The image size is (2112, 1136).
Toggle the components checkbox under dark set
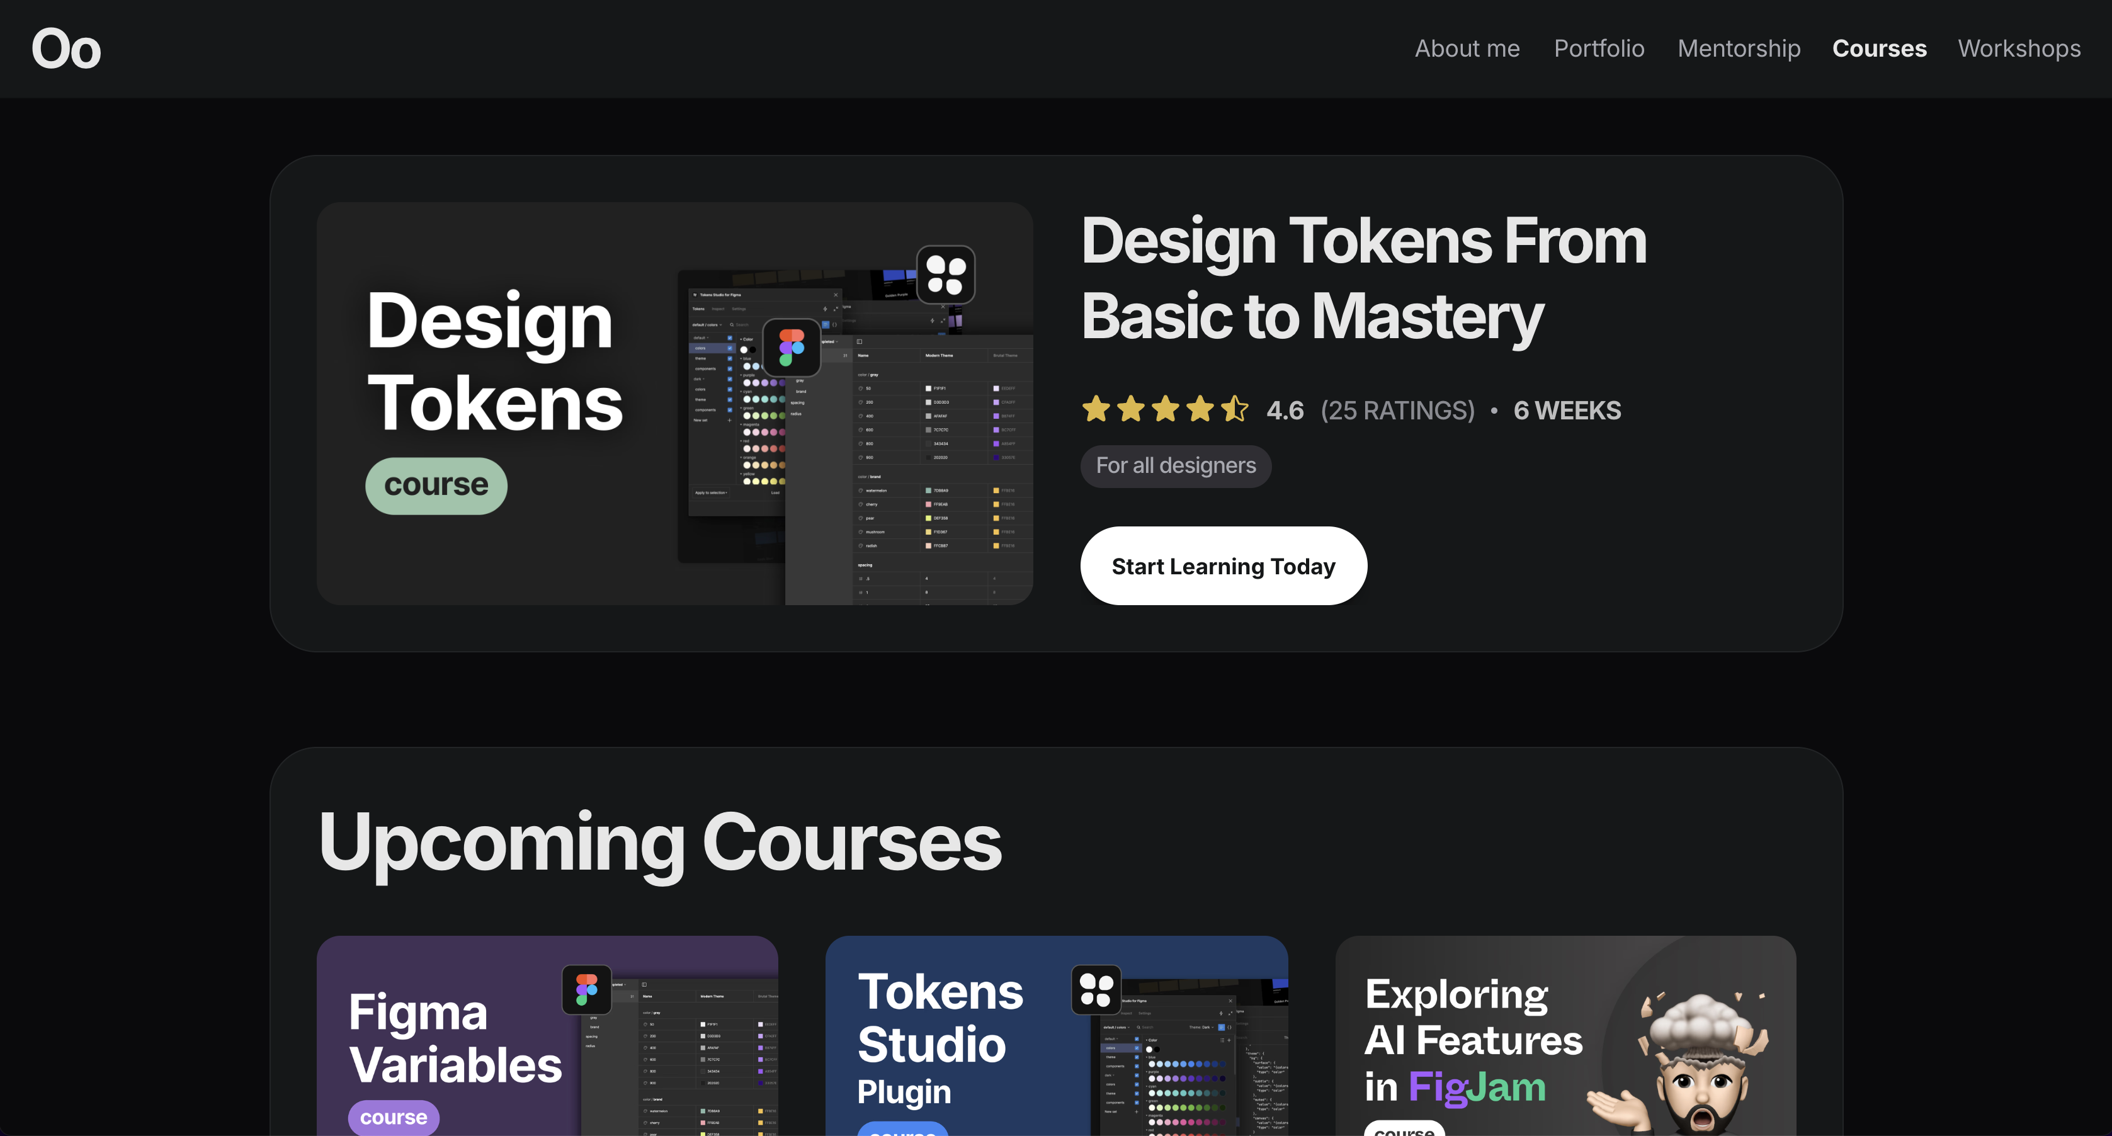coord(730,411)
